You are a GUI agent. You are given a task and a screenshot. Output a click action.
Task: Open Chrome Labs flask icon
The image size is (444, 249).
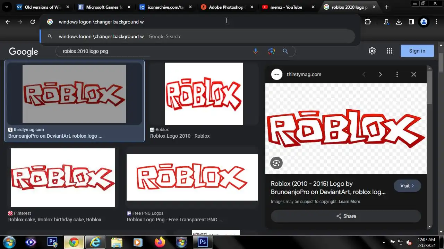coord(386,22)
